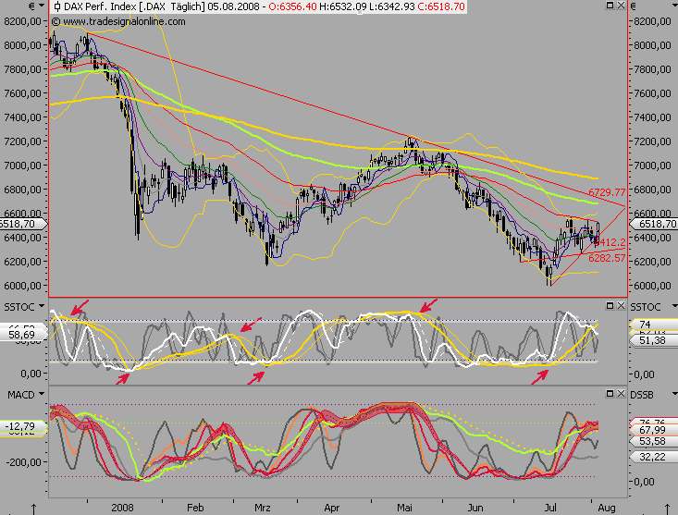Click the 2008 label on time axis
This screenshot has width=678, height=515.
pyautogui.click(x=122, y=508)
